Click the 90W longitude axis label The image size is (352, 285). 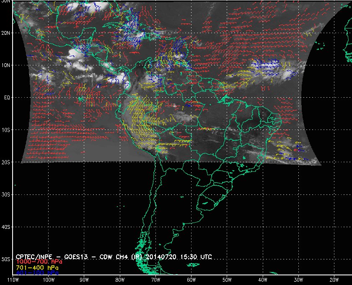point(84,280)
